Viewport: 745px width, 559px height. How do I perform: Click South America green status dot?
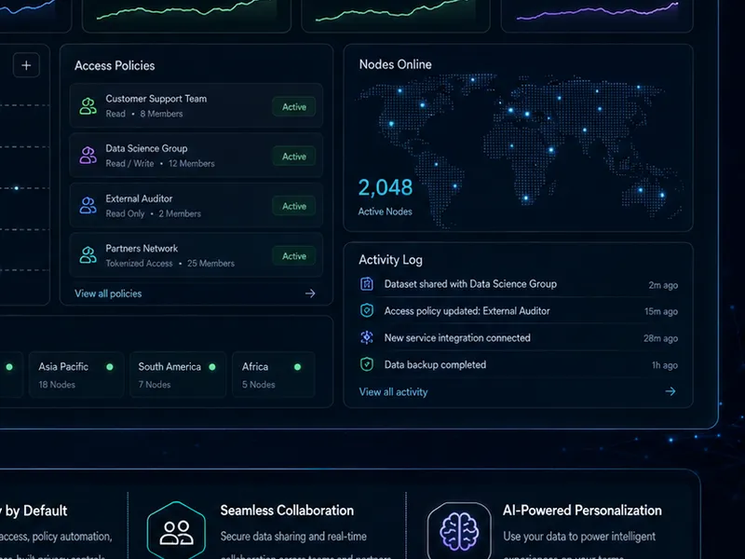click(212, 367)
